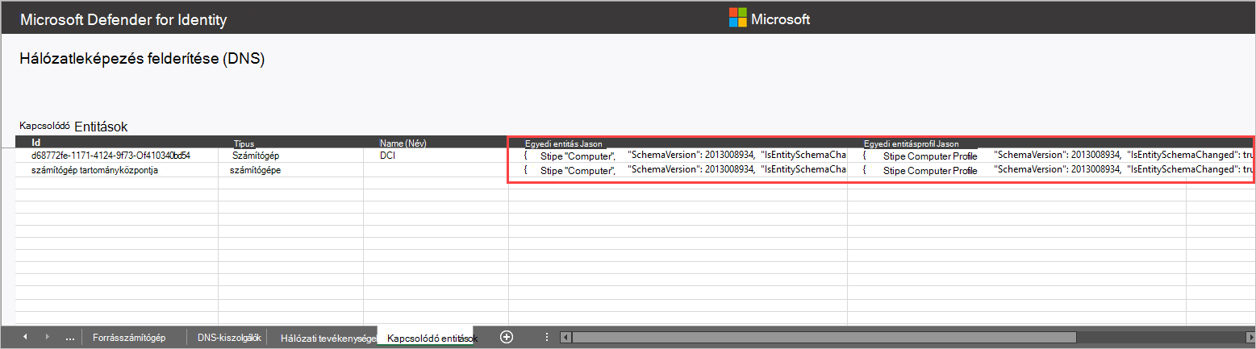Select the Hálózatleképezés felderítése (DNS) title
Screen dimensions: 1256x349
pos(141,59)
